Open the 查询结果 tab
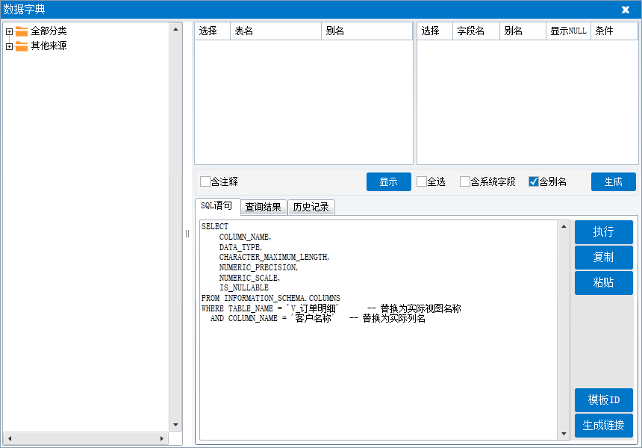This screenshot has width=642, height=448. point(264,208)
